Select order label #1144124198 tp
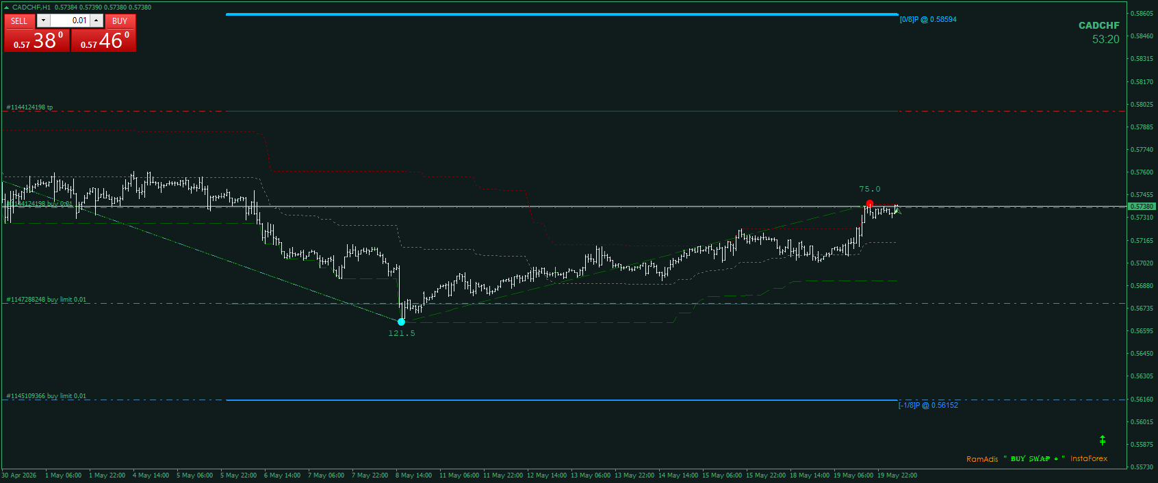The image size is (1158, 483). point(29,107)
